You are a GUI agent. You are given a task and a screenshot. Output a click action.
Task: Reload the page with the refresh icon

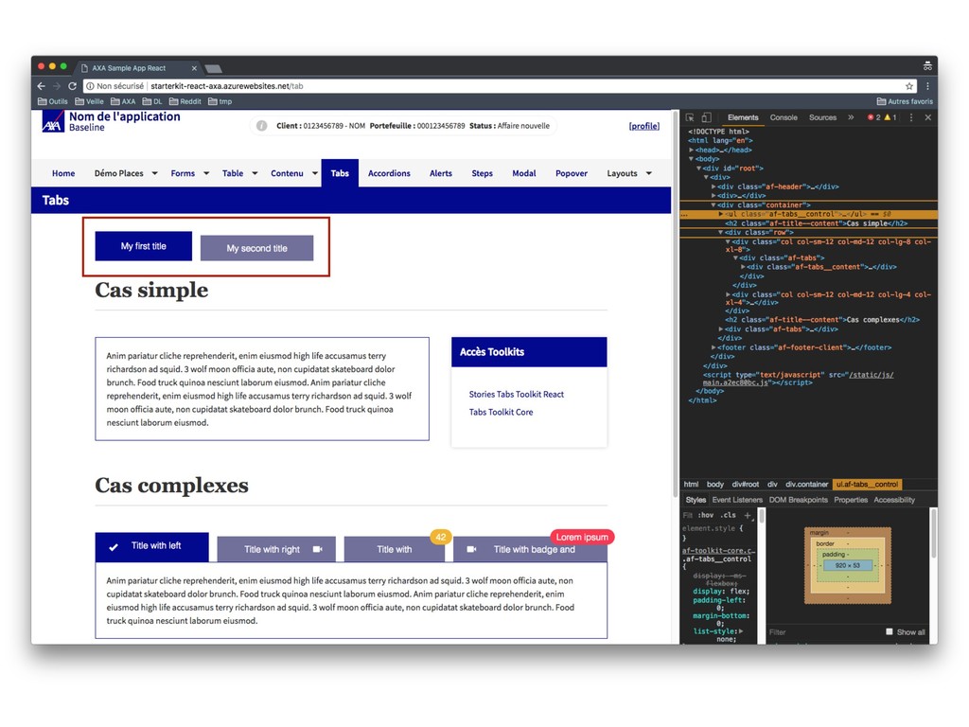(72, 86)
